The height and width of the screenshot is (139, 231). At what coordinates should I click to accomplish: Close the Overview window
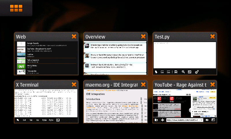pos(143,36)
